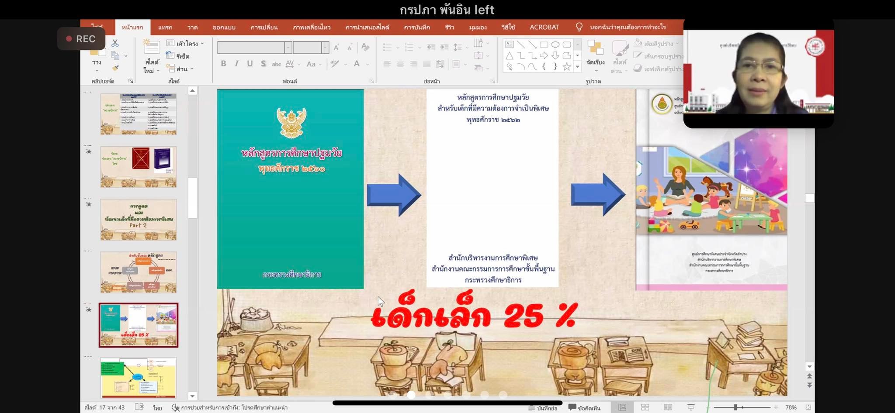The image size is (895, 413).
Task: Pick the right arrow shape in gallery
Action: (544, 55)
